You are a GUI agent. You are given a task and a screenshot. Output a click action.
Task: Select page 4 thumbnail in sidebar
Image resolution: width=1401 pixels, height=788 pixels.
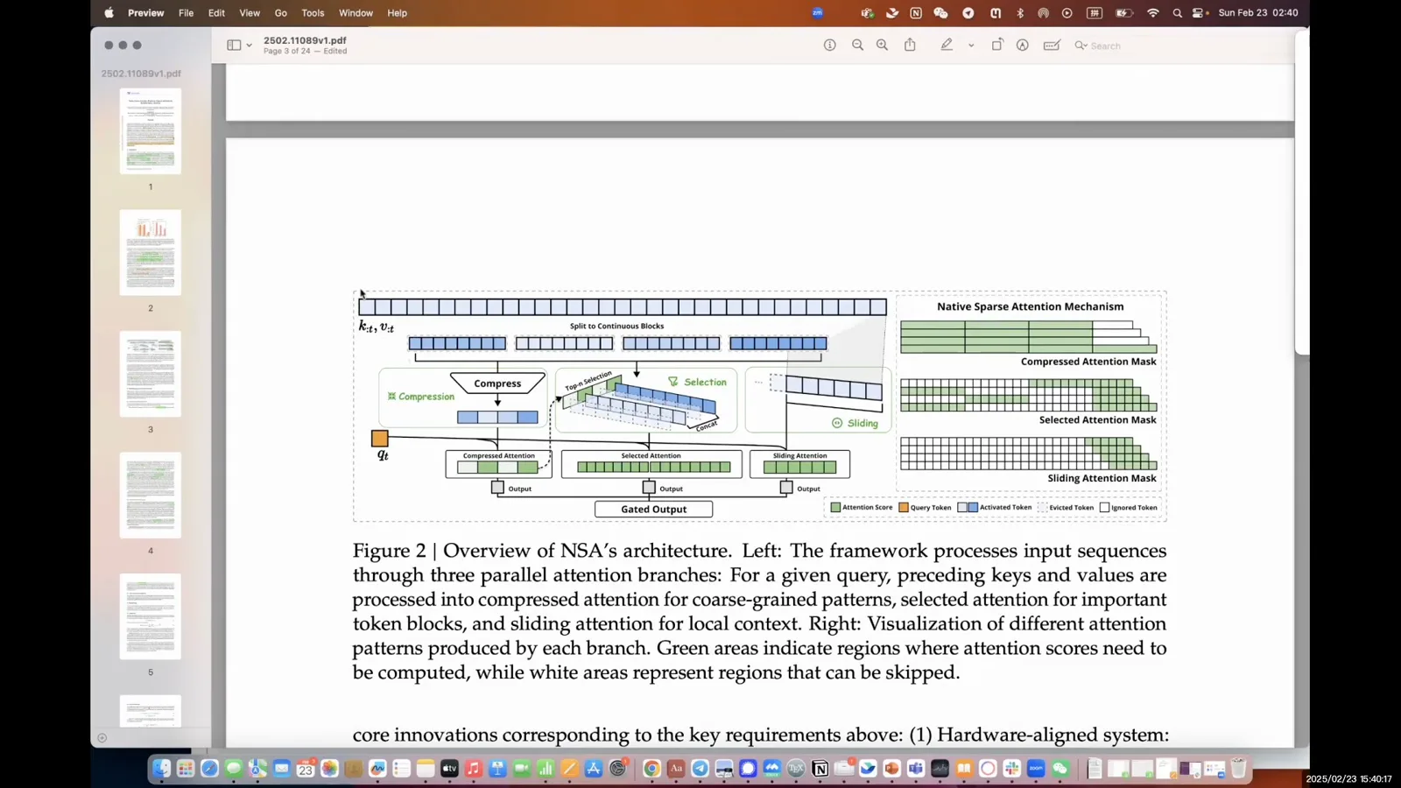tap(151, 496)
